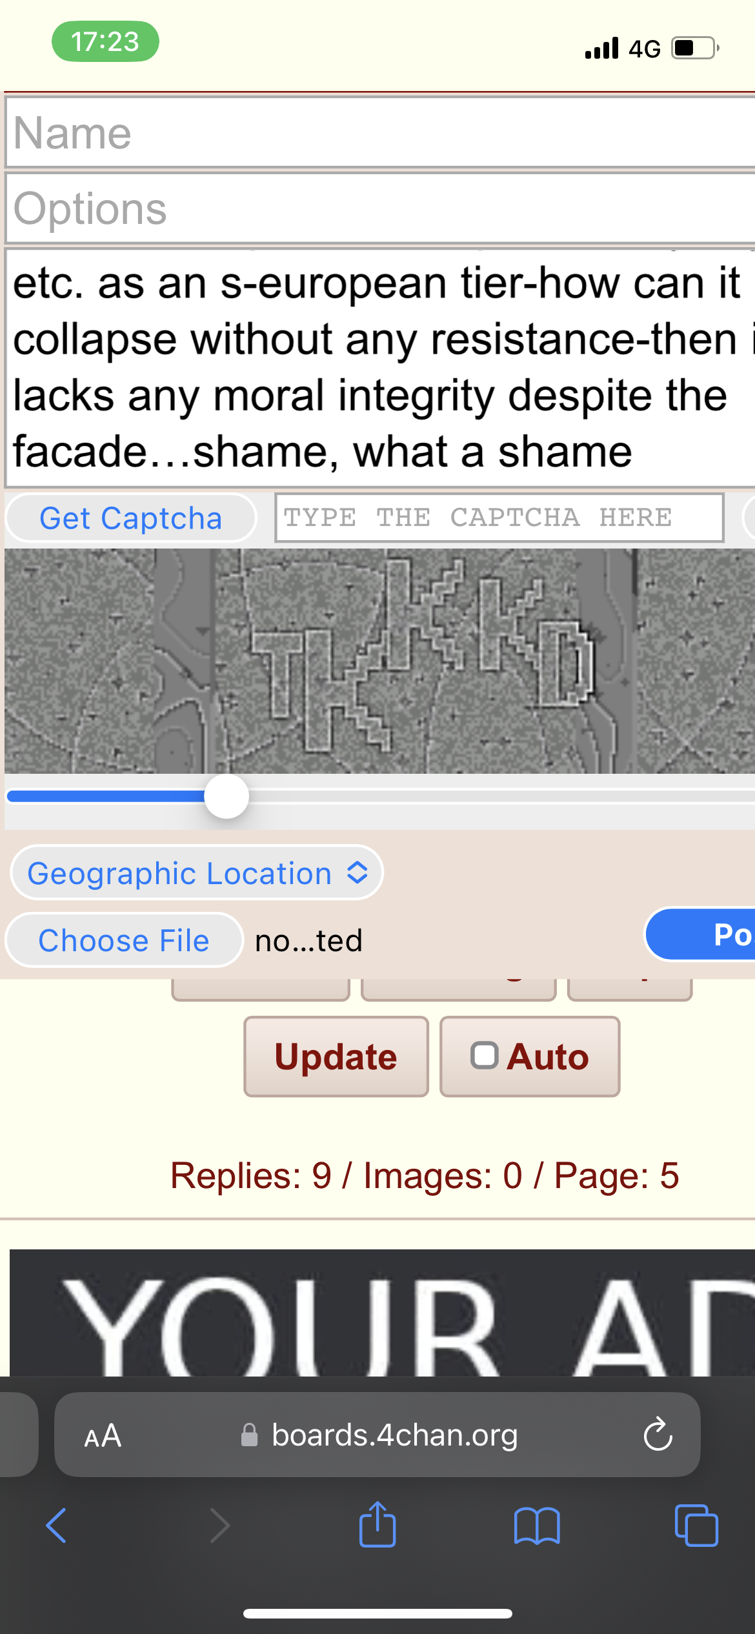Screen dimensions: 755x1634
Task: Reload the page with the refresh icon
Action: coord(658,1435)
